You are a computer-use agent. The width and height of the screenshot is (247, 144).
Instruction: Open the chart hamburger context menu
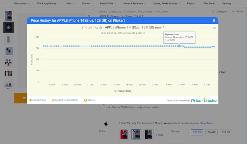pos(214,28)
